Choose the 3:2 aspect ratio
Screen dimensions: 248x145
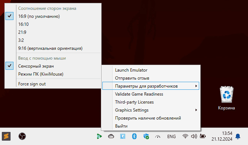(x=53, y=40)
